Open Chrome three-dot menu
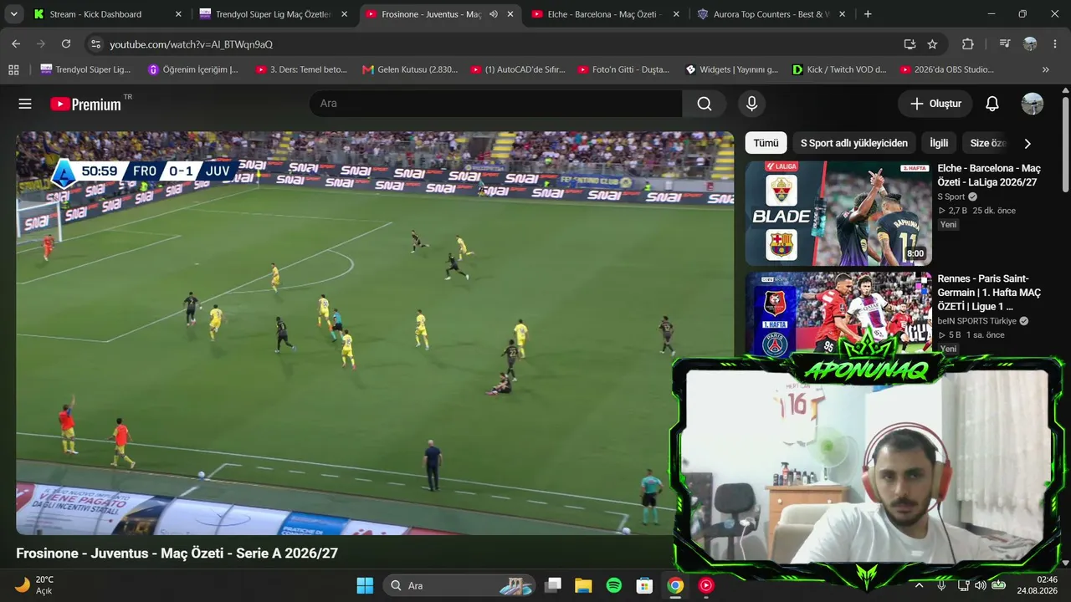This screenshot has width=1071, height=602. (x=1054, y=43)
